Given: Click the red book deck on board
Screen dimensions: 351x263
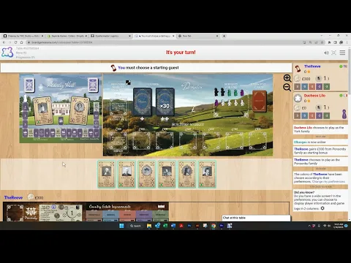Looking at the screenshot, I should click(x=260, y=101).
